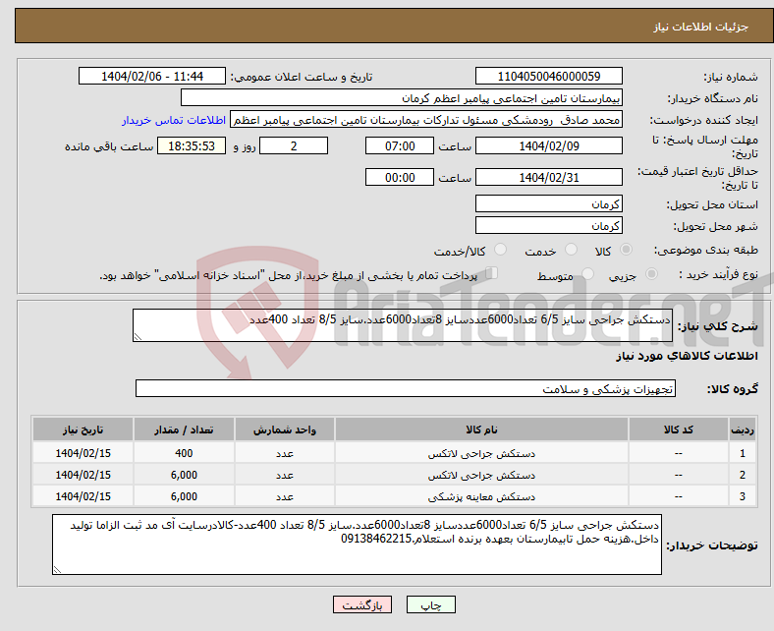Screen dimensions: 774x631
Task: Click the بازگشت (back) button
Action: pos(361,604)
